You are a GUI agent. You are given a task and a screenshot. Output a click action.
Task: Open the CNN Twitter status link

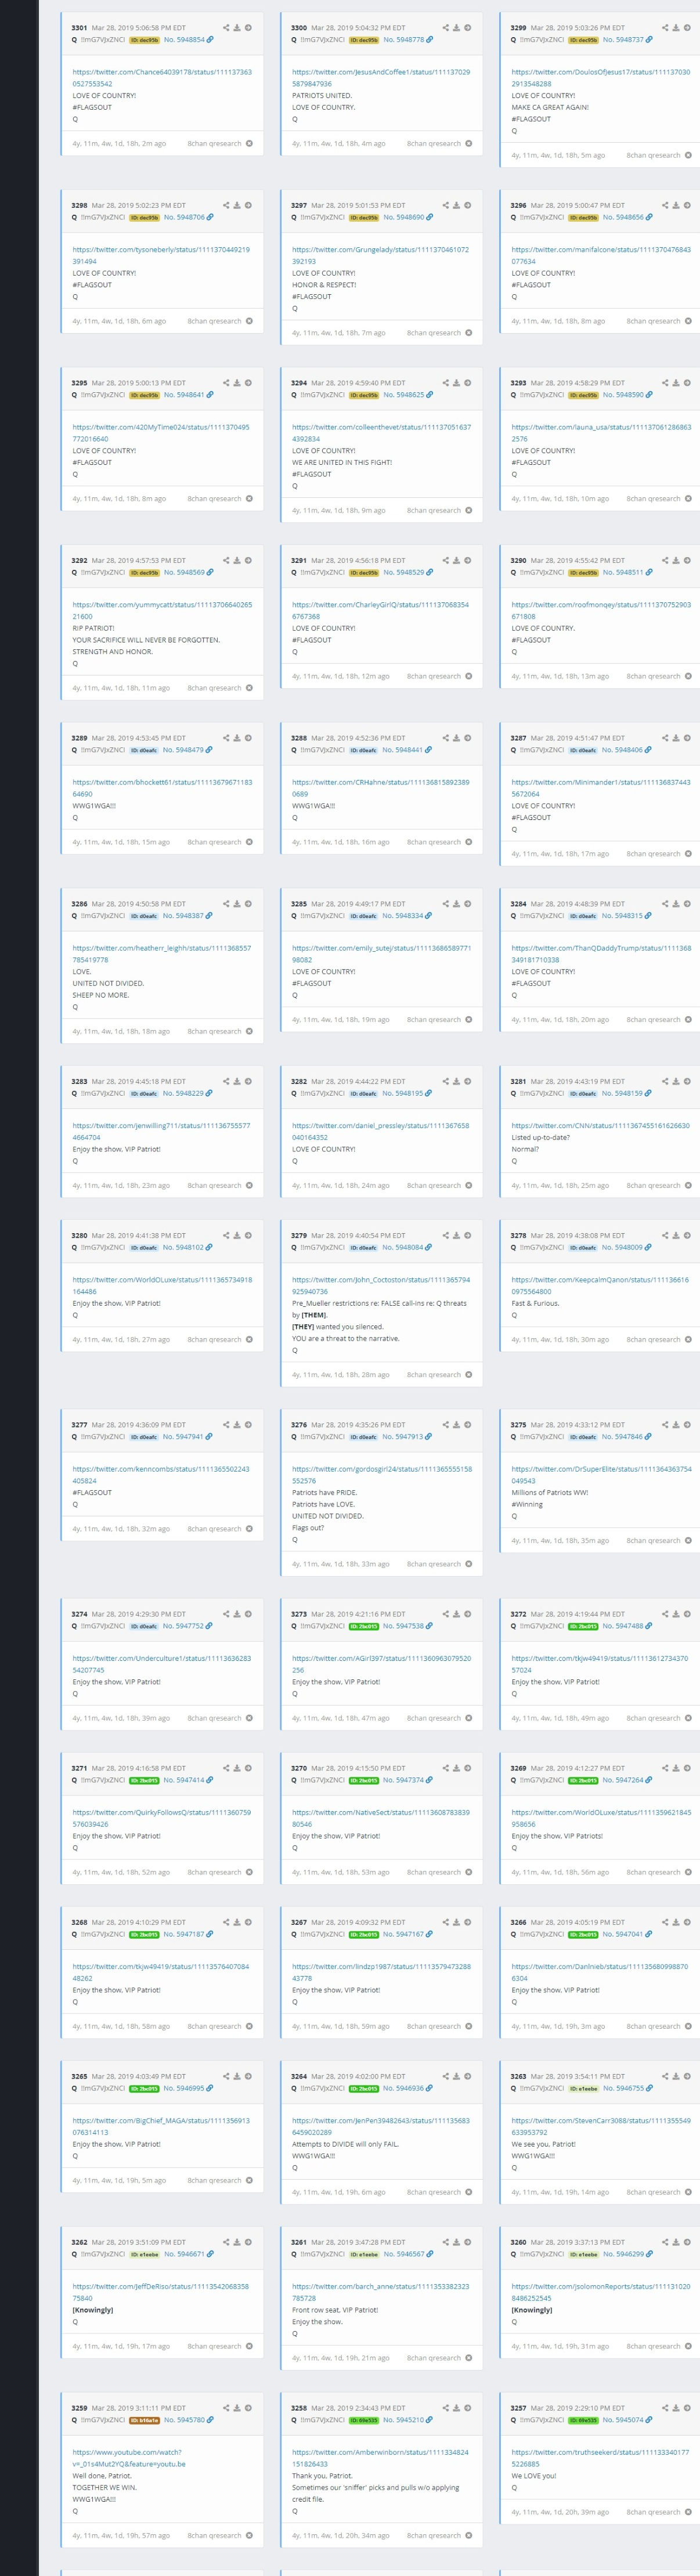click(600, 1125)
